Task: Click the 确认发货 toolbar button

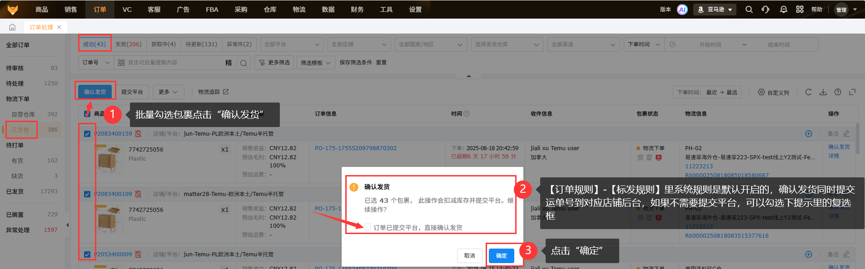Action: [95, 92]
